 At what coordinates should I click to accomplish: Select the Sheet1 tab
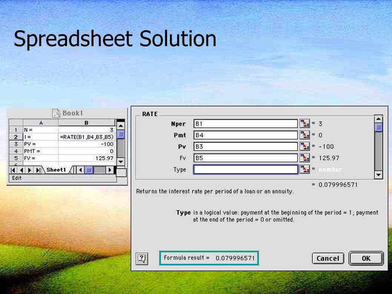(x=56, y=170)
